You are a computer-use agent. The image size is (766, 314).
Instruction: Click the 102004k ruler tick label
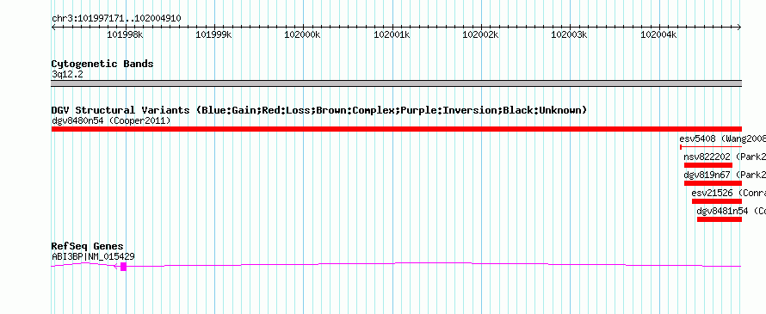(x=658, y=34)
